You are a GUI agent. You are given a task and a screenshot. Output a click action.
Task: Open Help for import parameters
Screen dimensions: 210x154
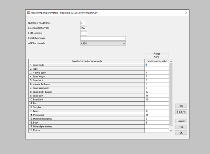pos(181,127)
